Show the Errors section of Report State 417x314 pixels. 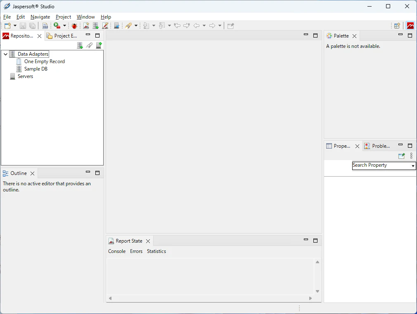point(136,251)
